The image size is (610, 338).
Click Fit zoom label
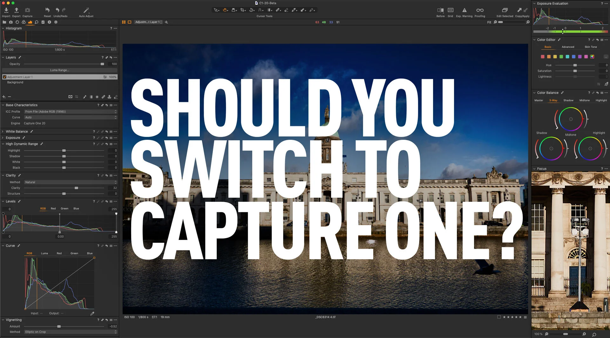pyautogui.click(x=489, y=22)
